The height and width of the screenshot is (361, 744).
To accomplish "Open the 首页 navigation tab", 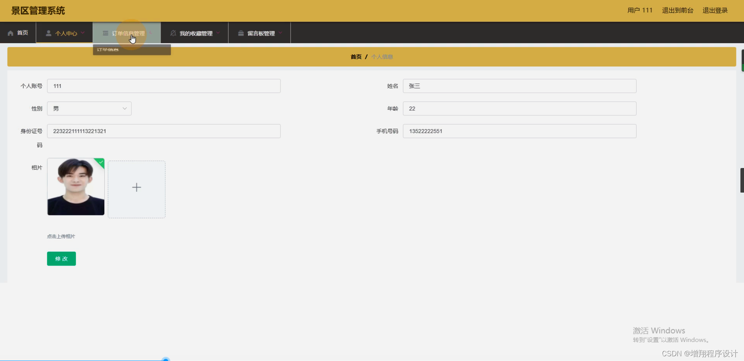I will (18, 33).
